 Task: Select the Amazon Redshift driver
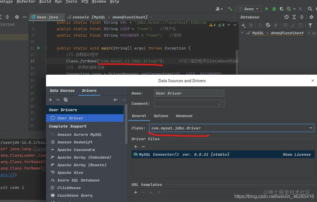pos(85,142)
